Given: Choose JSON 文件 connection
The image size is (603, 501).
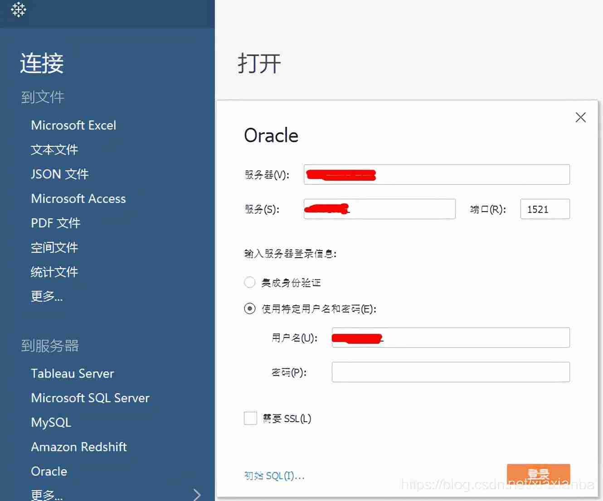Looking at the screenshot, I should click(x=60, y=174).
